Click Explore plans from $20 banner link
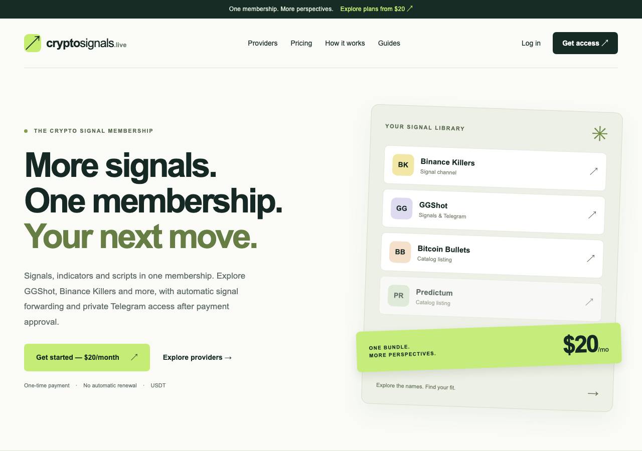 [376, 9]
